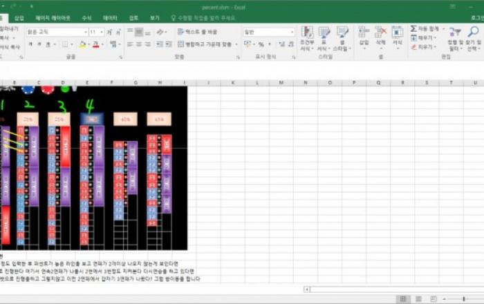The height and width of the screenshot is (304, 484).
Task: Open Cell Styles (셀 스타일) gallery
Action: [342, 39]
